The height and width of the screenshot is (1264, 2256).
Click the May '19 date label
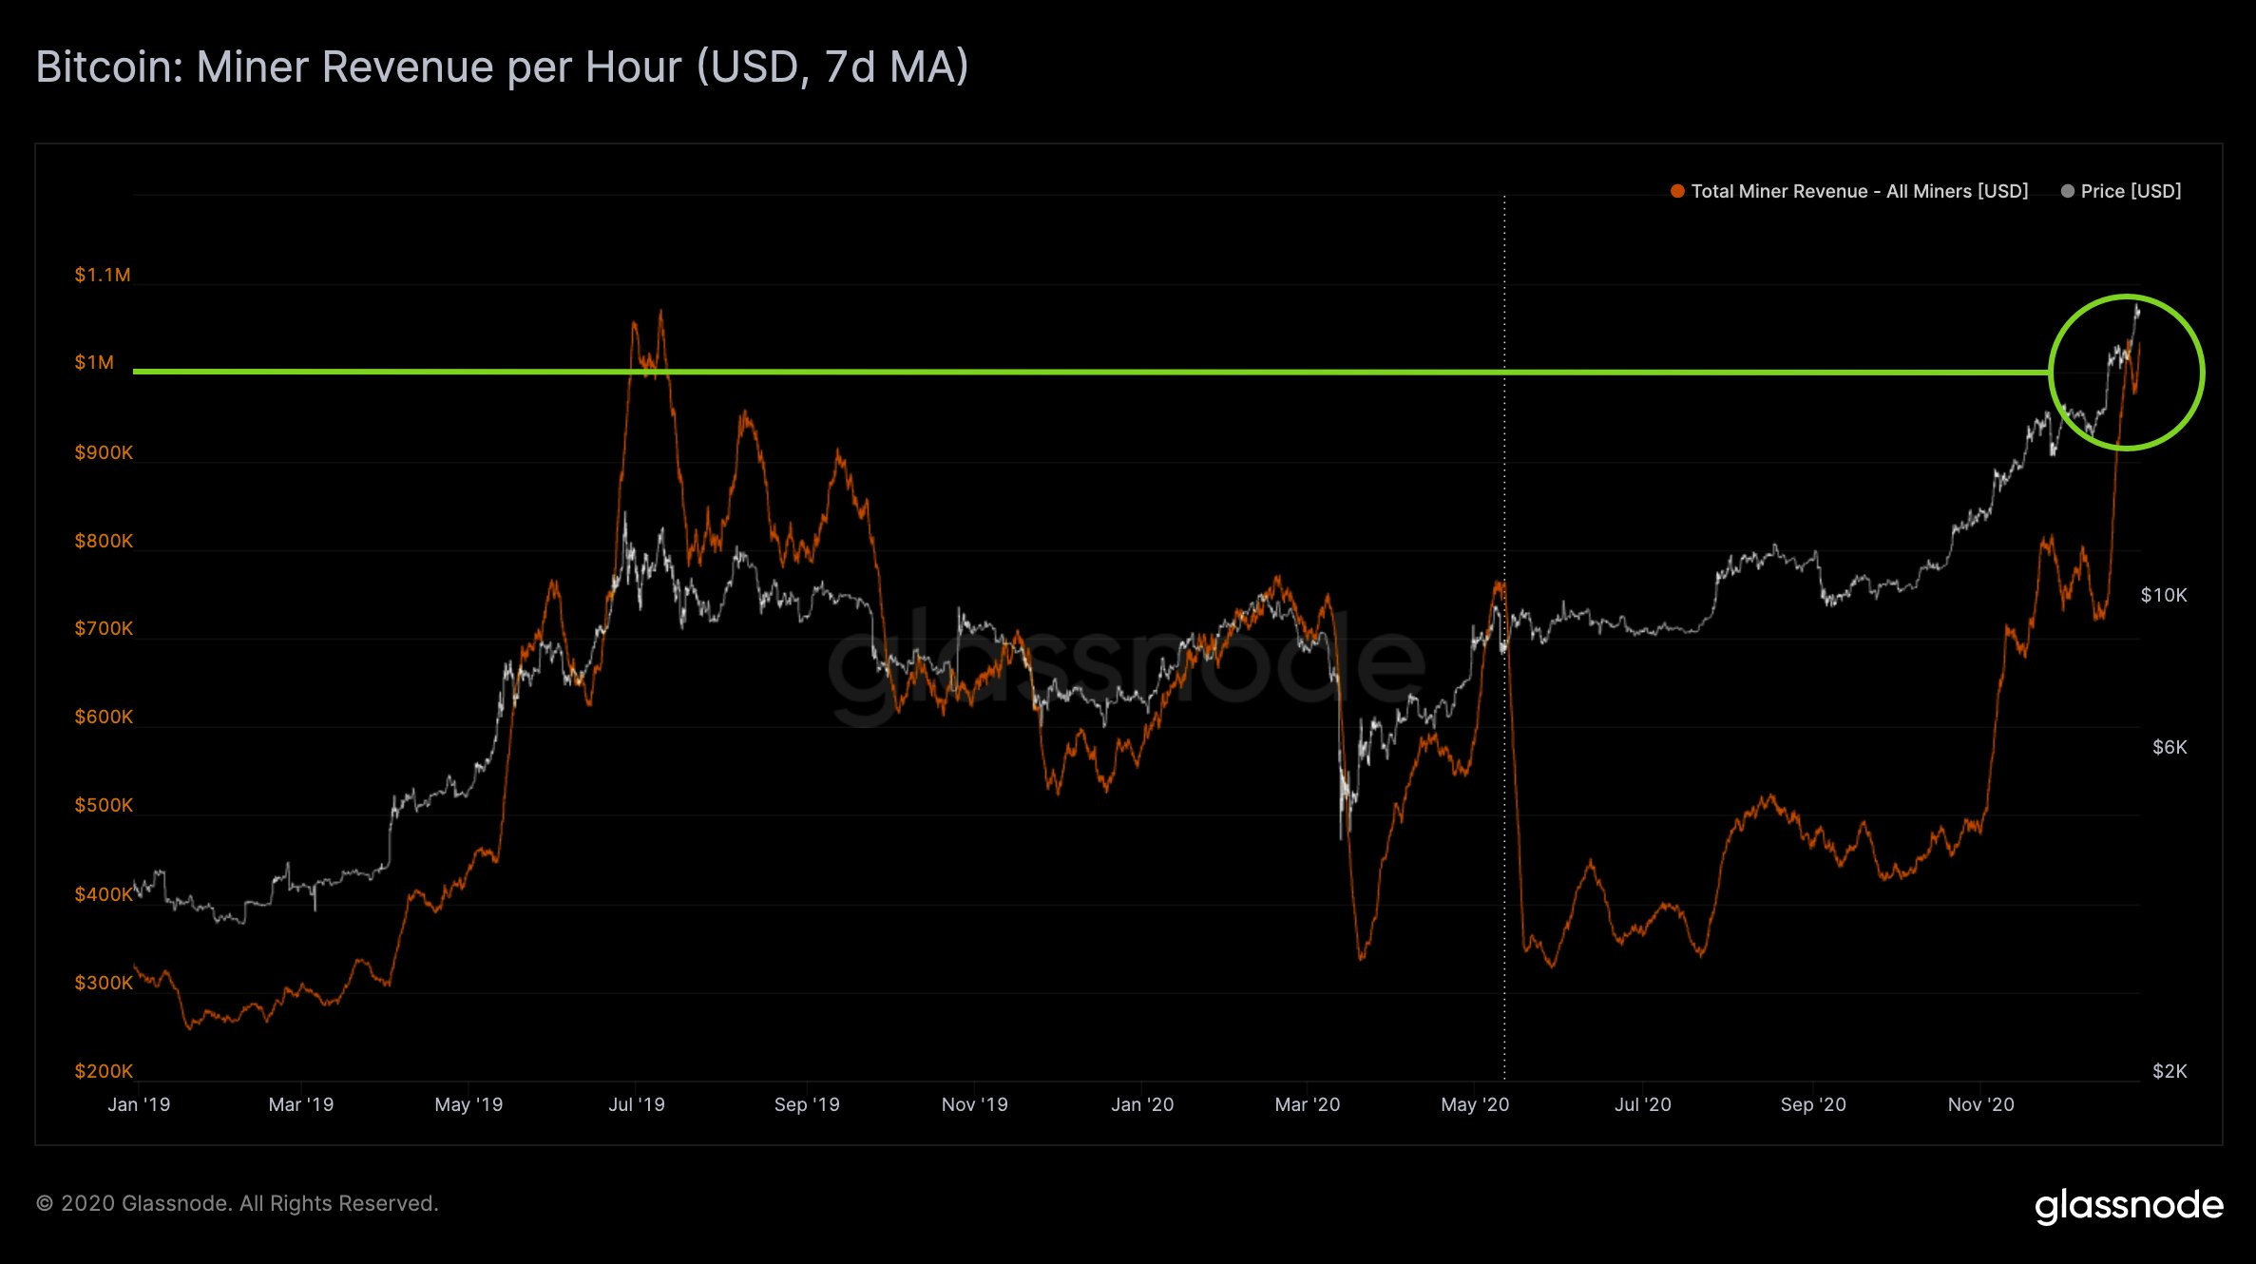(x=468, y=1104)
